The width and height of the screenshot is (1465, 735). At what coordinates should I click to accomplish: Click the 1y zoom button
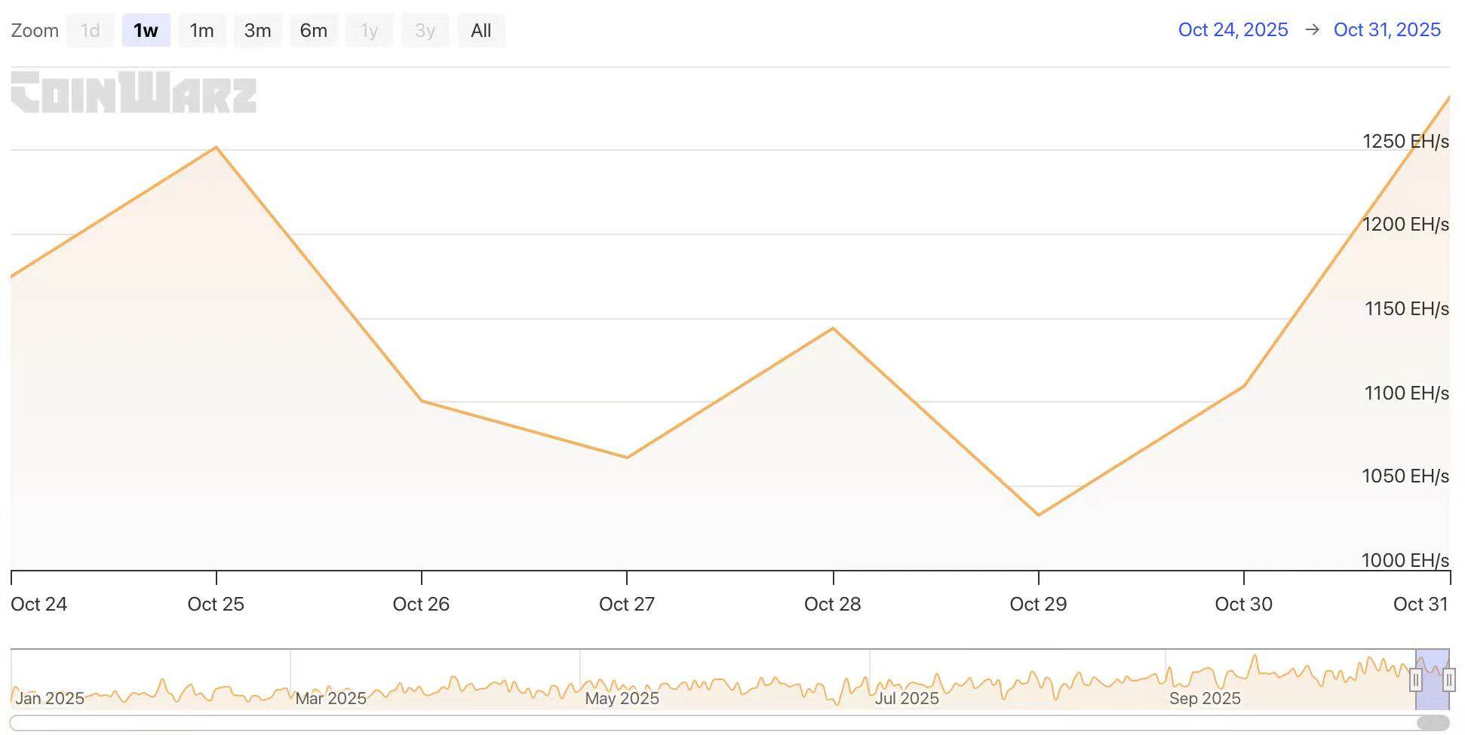coord(369,31)
